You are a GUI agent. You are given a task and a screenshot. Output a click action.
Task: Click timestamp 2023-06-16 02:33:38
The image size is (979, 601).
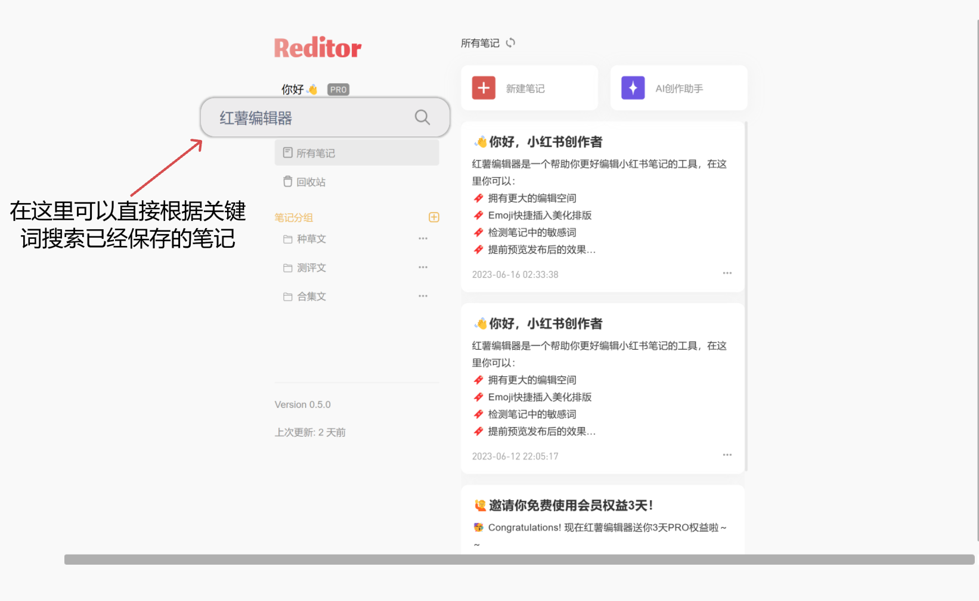click(515, 275)
